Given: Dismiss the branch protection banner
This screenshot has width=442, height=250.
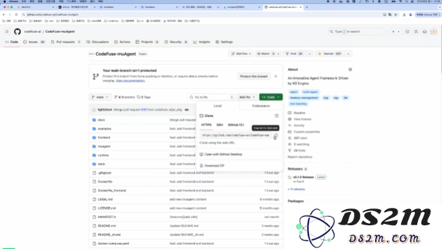Looking at the screenshot, I should [276, 77].
